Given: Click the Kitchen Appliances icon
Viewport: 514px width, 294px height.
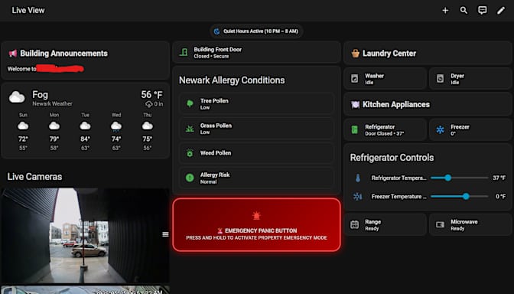Looking at the screenshot, I should point(356,104).
